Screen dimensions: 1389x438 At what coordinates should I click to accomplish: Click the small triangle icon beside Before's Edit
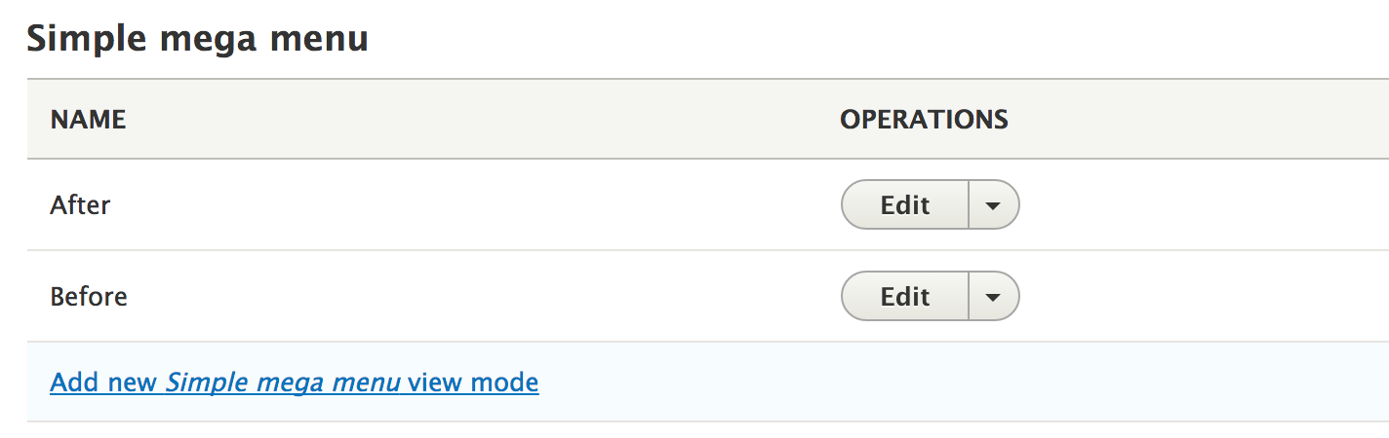coord(993,297)
